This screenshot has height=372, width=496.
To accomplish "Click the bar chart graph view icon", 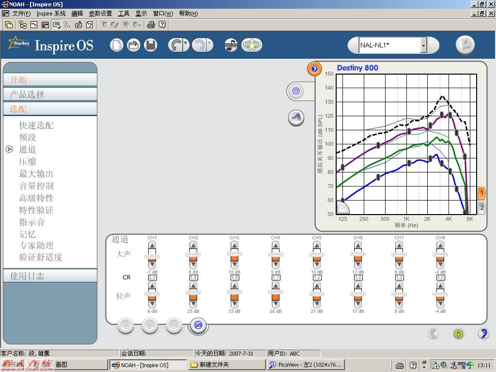I will pyautogui.click(x=296, y=118).
